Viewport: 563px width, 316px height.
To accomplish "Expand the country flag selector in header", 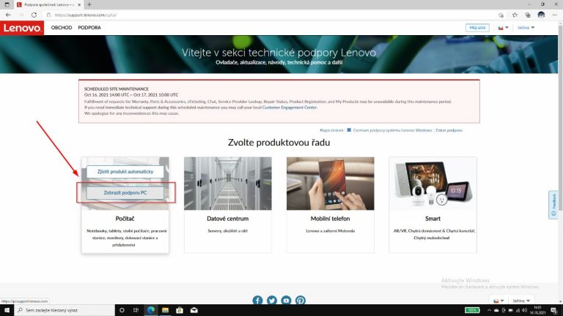I will [x=503, y=28].
